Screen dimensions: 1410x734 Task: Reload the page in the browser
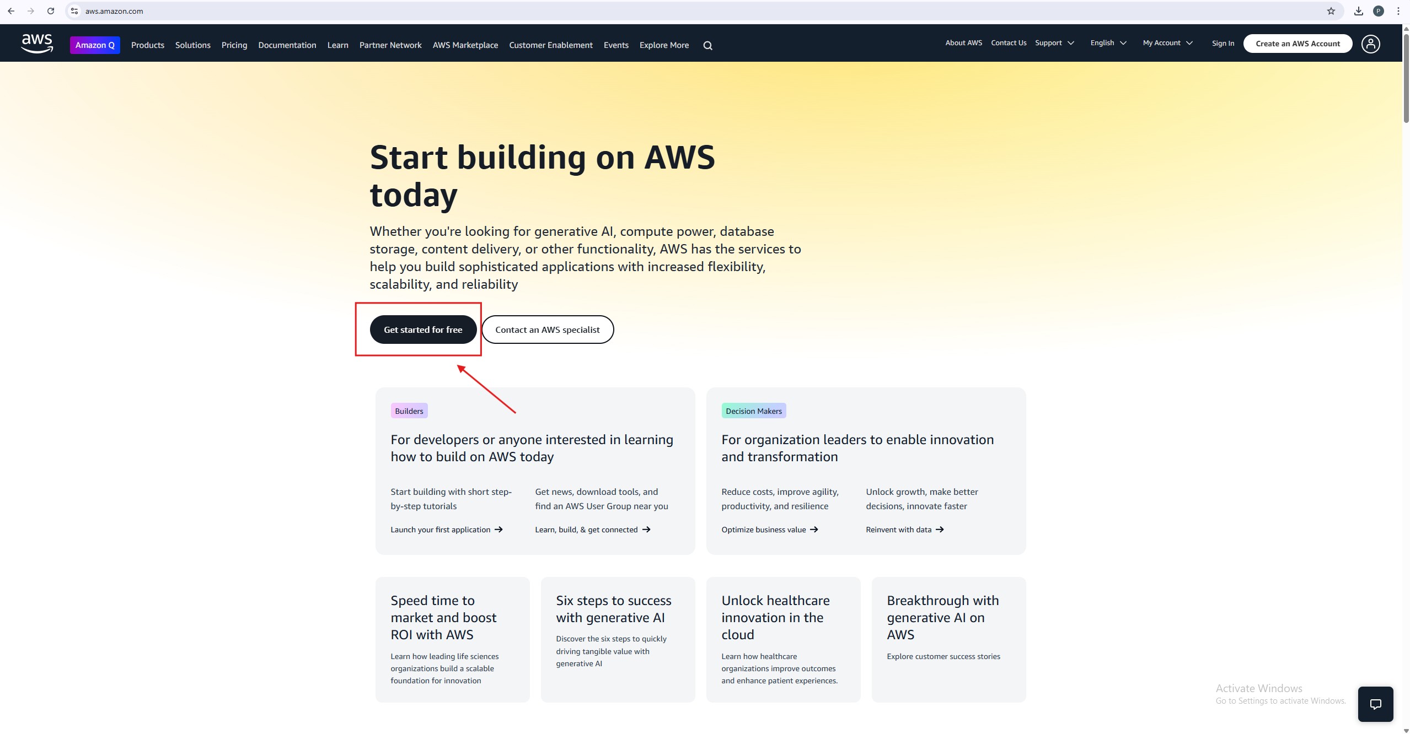pos(51,11)
